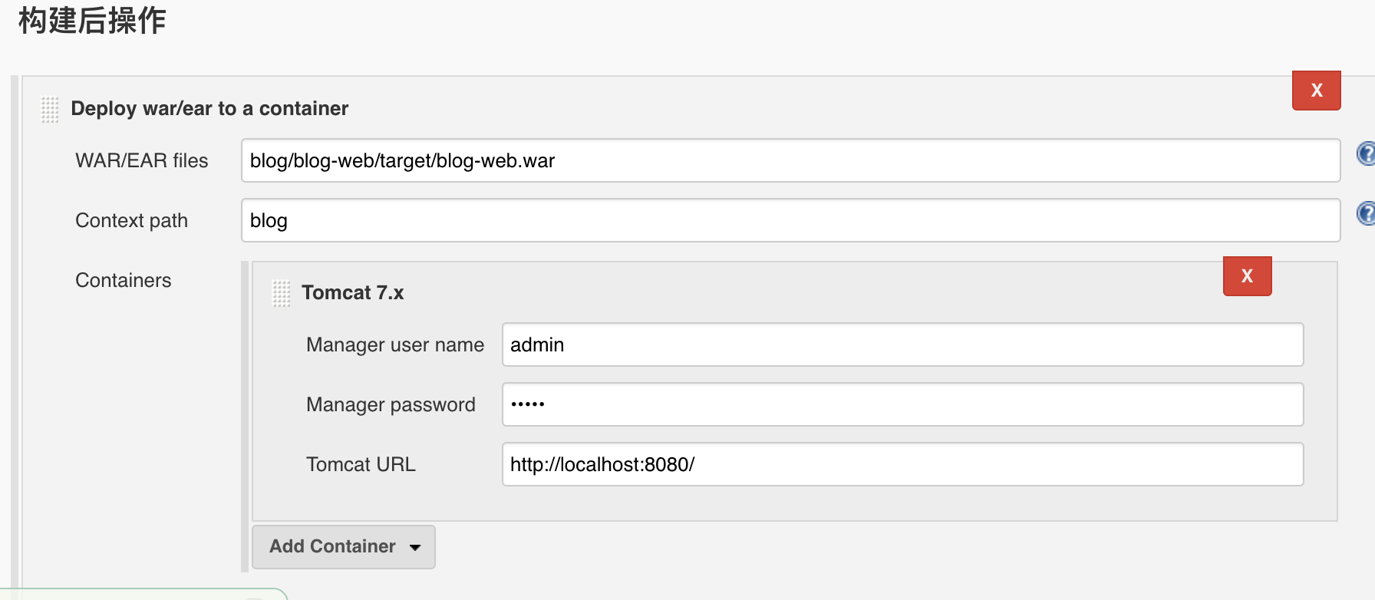Delete the Deploy war/ear to a container step

1316,91
